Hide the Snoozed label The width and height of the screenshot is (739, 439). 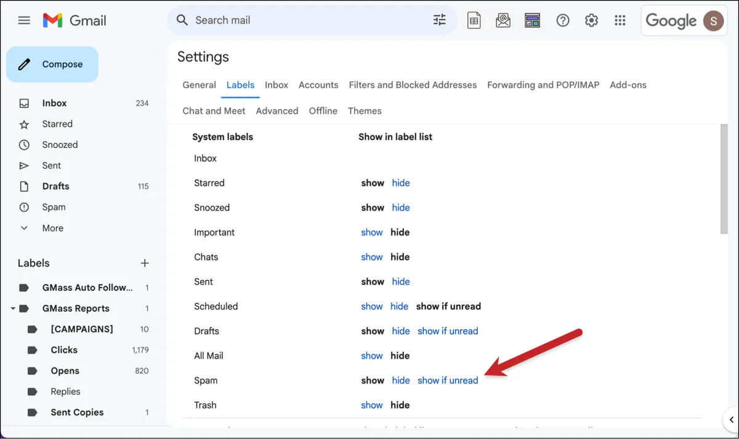[x=401, y=208]
